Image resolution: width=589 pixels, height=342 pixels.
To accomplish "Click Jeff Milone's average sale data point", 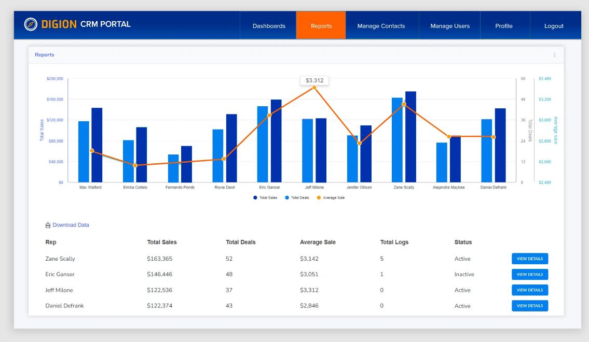I will point(314,88).
